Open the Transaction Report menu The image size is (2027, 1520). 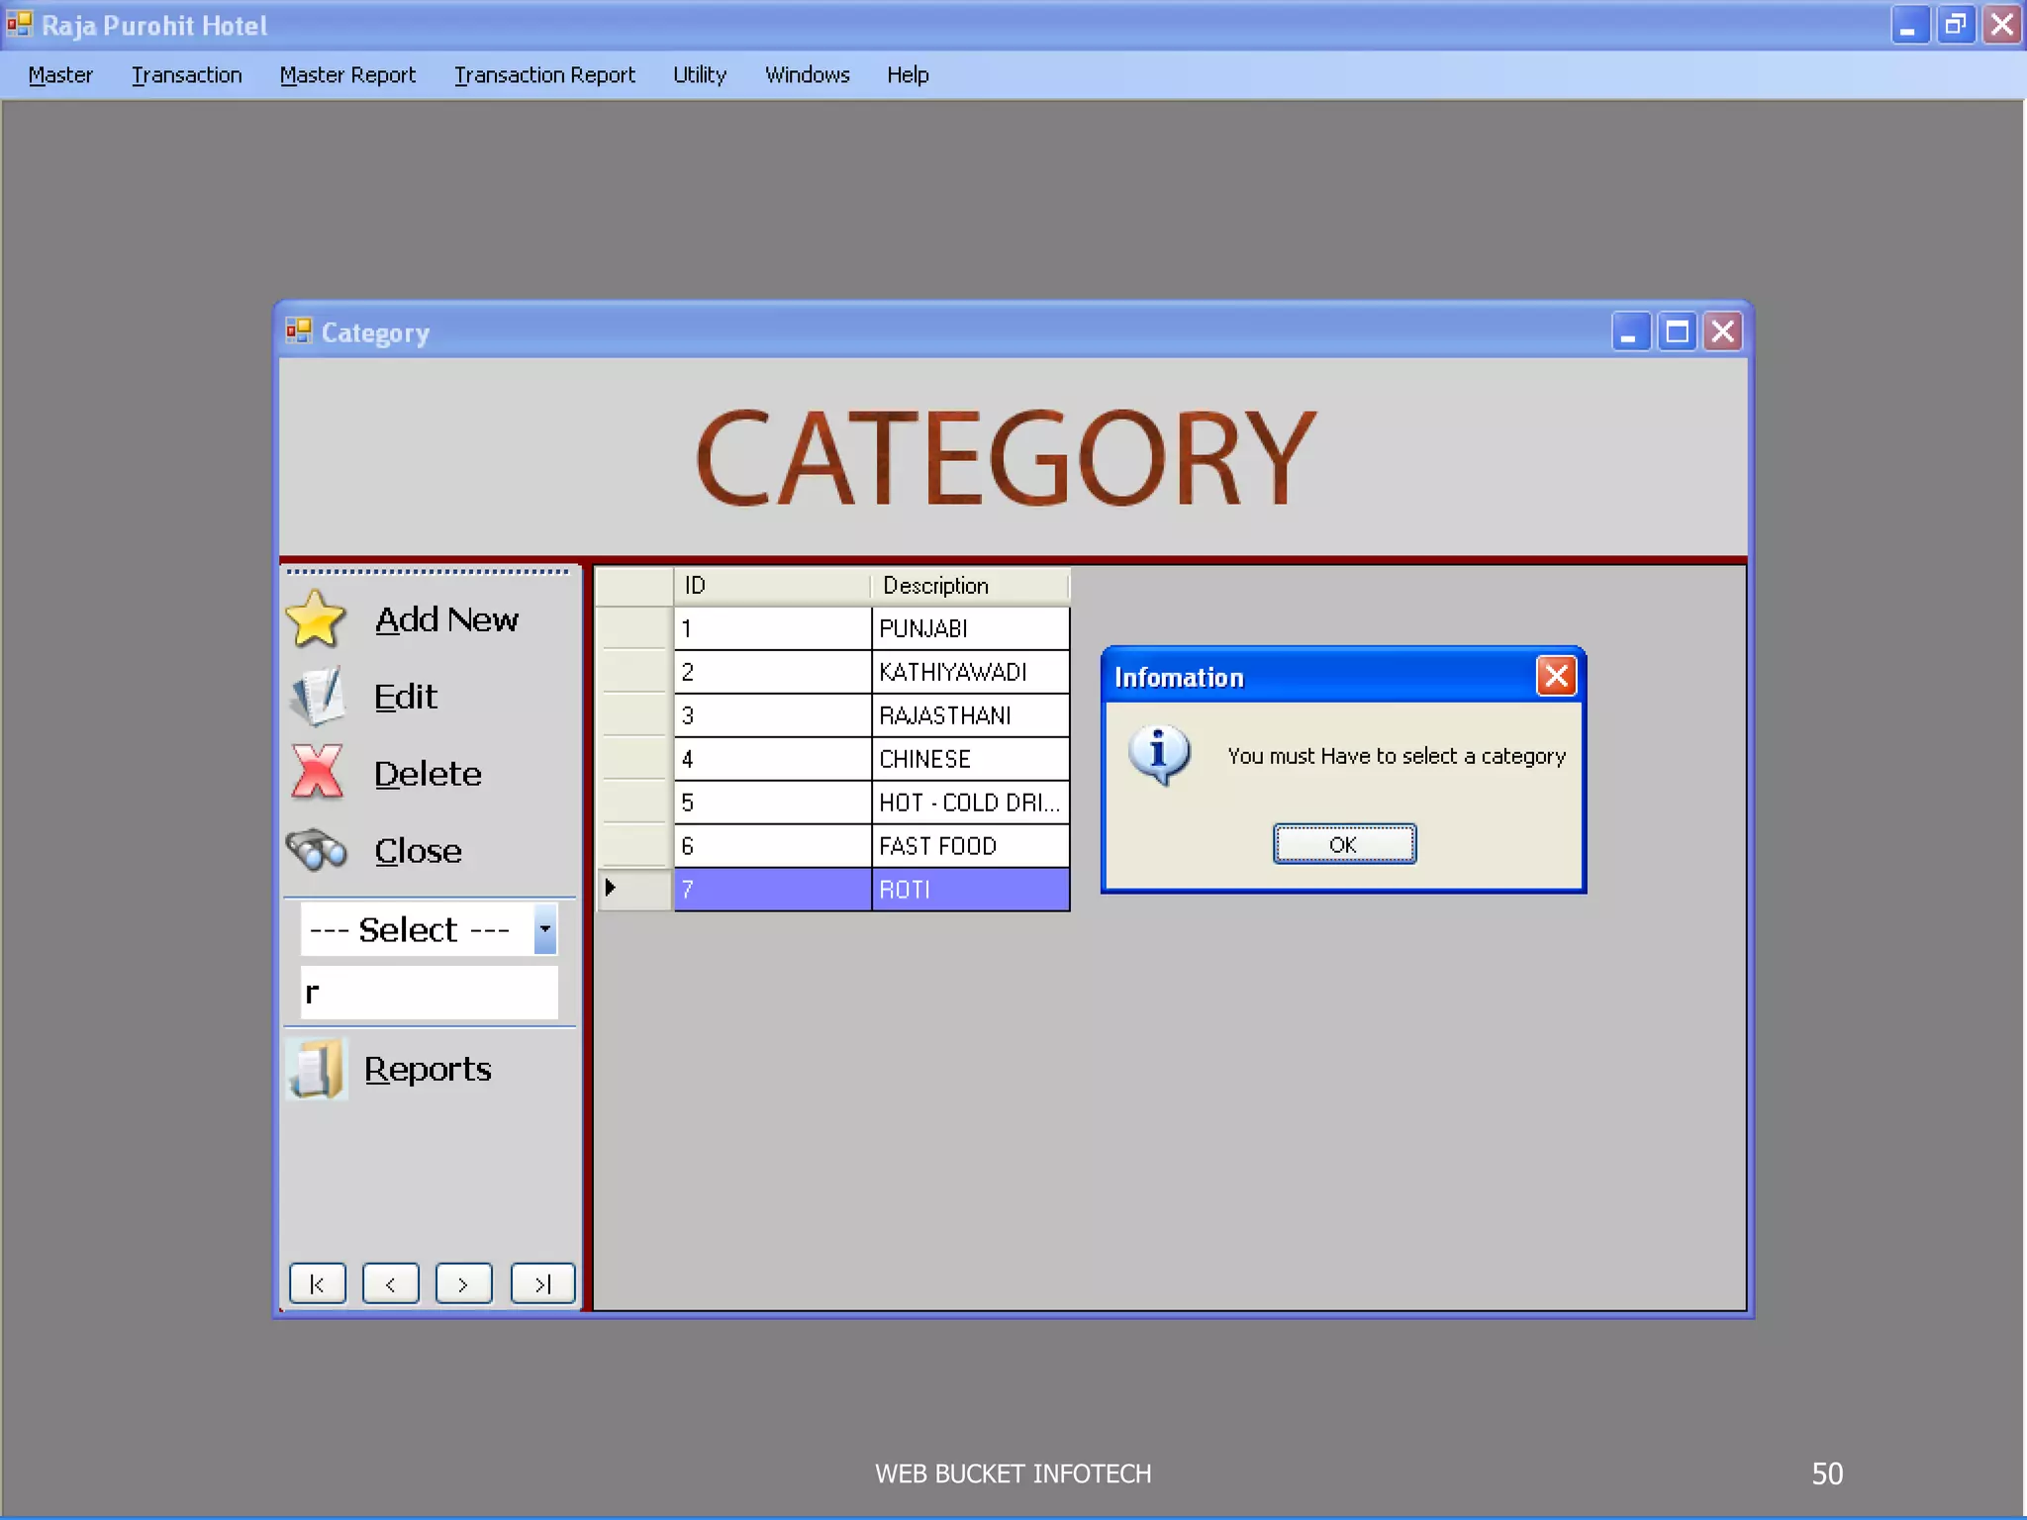click(544, 75)
